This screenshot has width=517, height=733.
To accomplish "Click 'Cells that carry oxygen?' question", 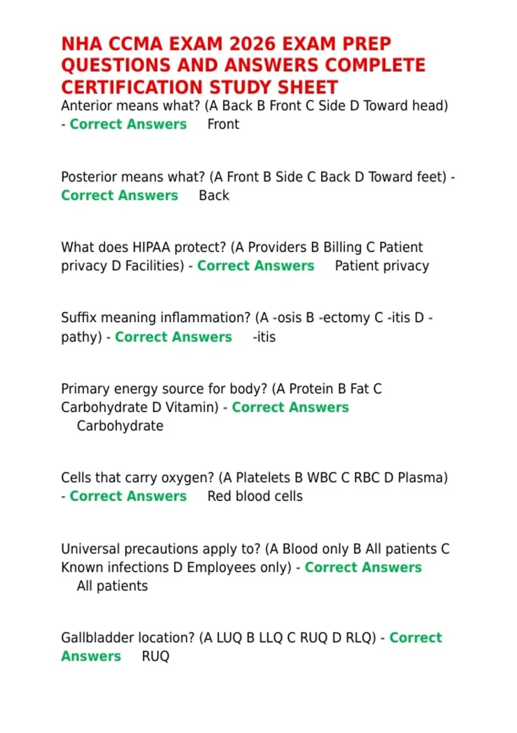I will tap(137, 478).
